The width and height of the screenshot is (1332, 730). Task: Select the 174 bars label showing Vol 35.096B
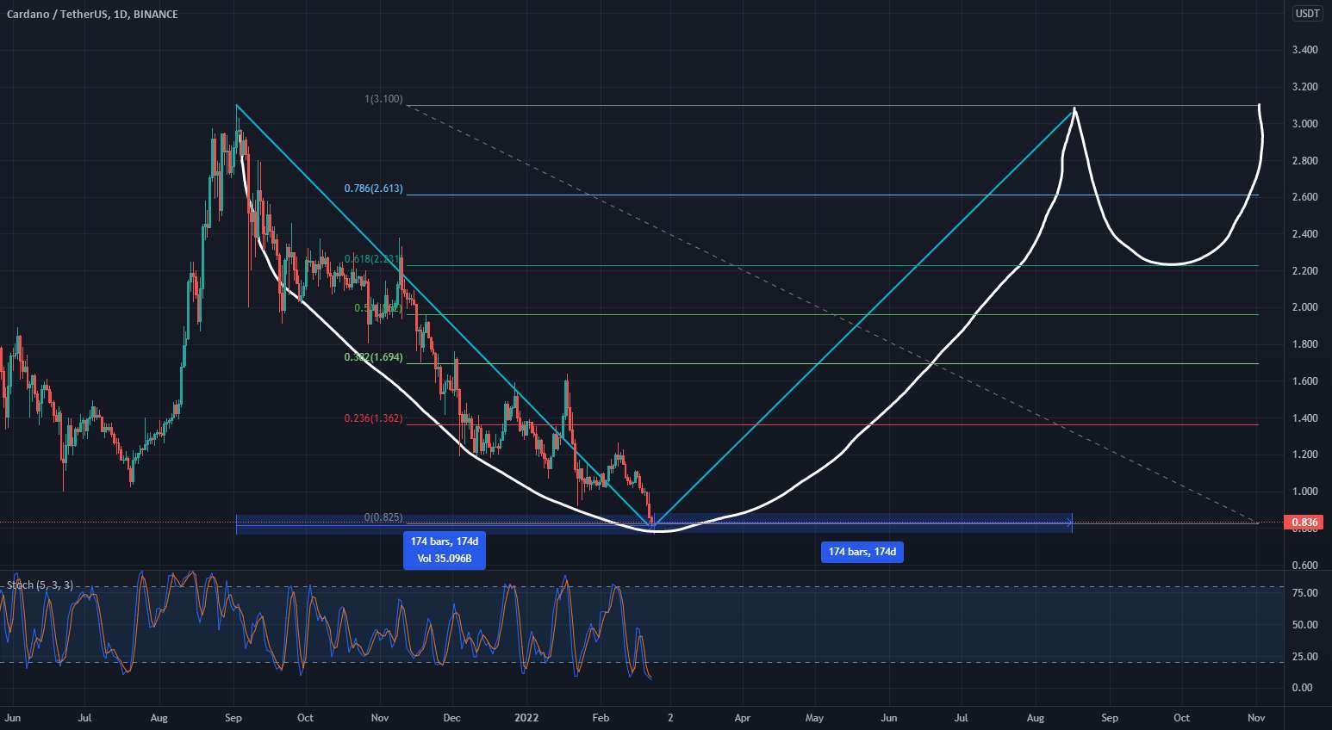point(445,550)
